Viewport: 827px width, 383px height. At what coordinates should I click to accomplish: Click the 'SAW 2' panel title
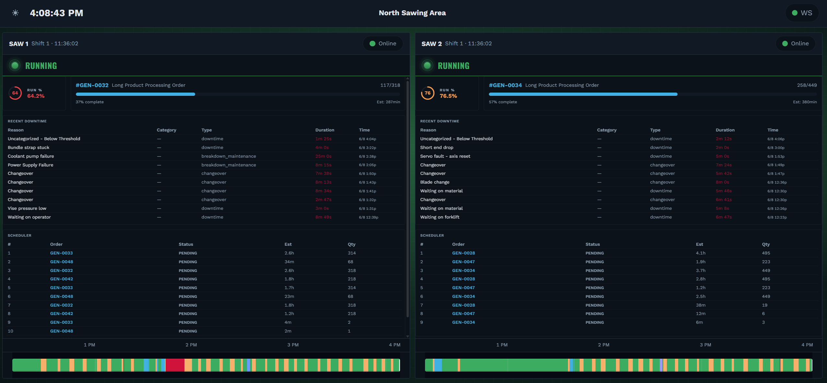[431, 44]
